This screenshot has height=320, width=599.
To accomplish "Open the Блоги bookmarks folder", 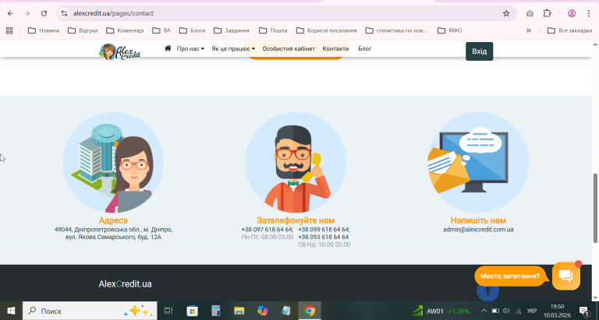I will click(x=193, y=30).
